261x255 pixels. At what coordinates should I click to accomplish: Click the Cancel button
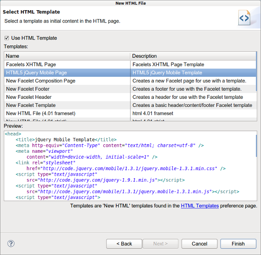tap(199, 244)
